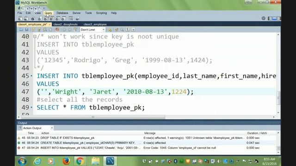This screenshot has height=166, width=296.
Task: Open the Don't Limit rows dropdown
Action: click(x=92, y=30)
